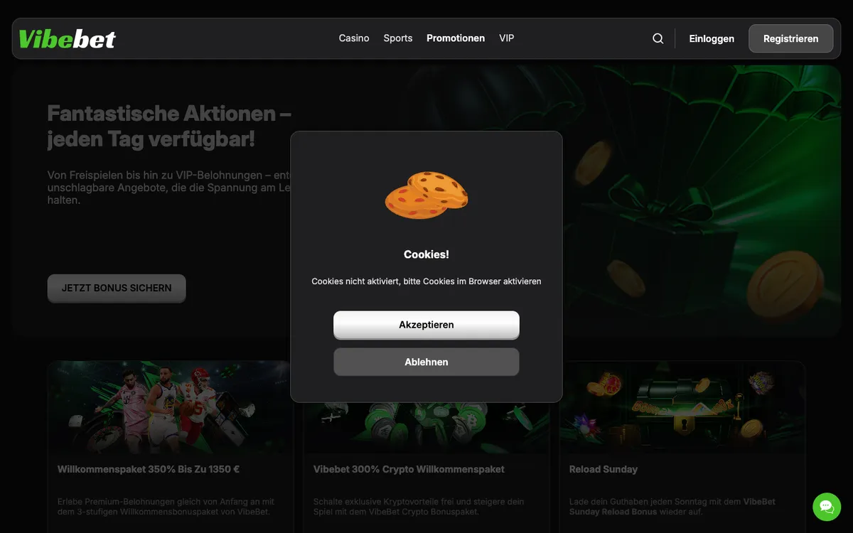Click the Vibebet logo
Screen dimensions: 853x533
click(x=67, y=39)
